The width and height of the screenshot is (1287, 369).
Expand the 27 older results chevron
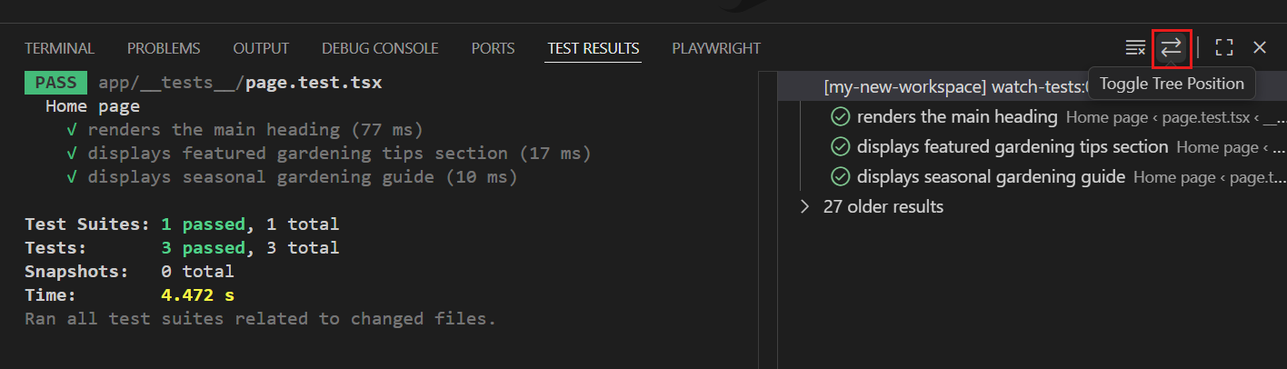point(804,207)
